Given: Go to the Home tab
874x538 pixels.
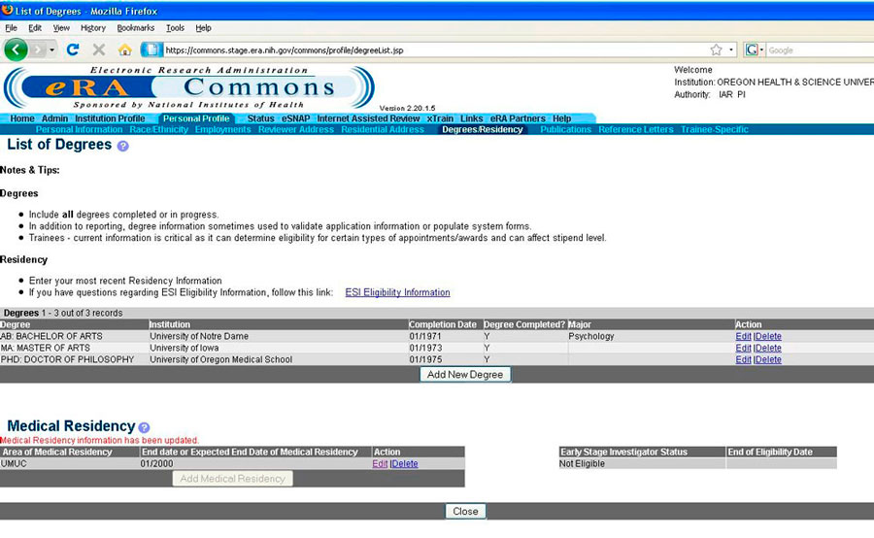Looking at the screenshot, I should coord(22,118).
